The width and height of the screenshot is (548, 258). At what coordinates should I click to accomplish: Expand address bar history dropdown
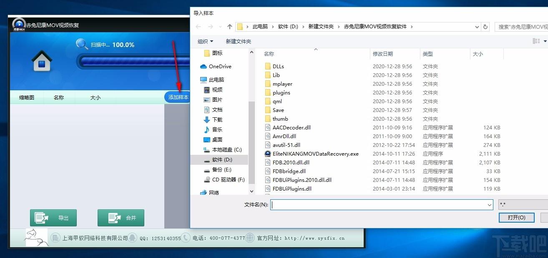coord(477,27)
